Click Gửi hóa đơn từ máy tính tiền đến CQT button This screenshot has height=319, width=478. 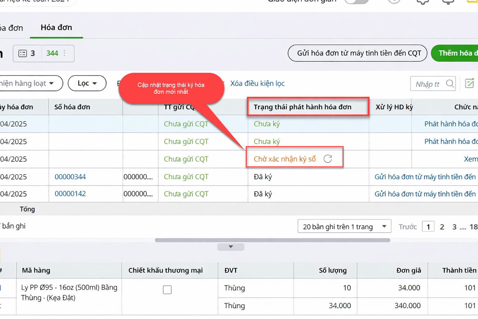[359, 53]
